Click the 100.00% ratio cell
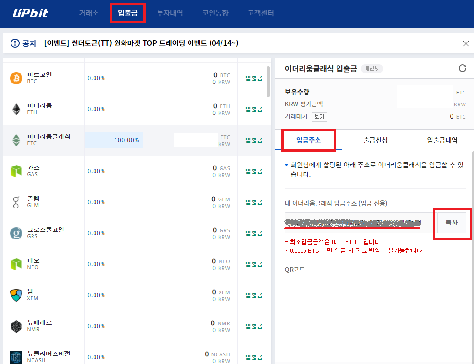474x364 pixels. 114,140
